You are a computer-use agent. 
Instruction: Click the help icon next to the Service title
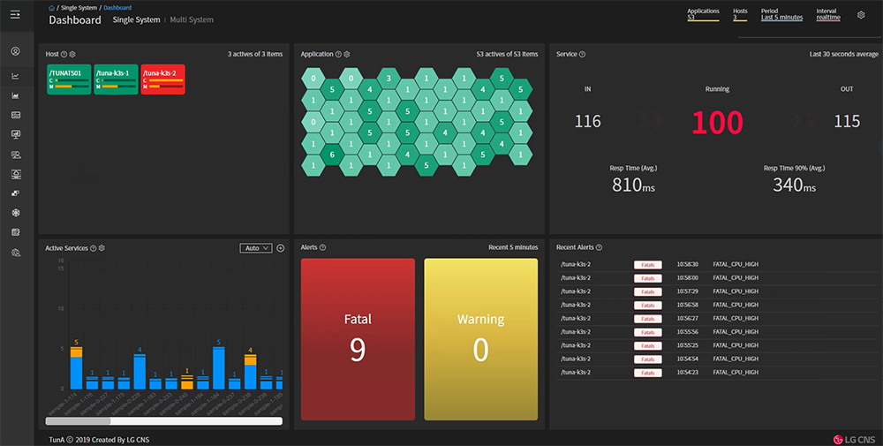582,55
